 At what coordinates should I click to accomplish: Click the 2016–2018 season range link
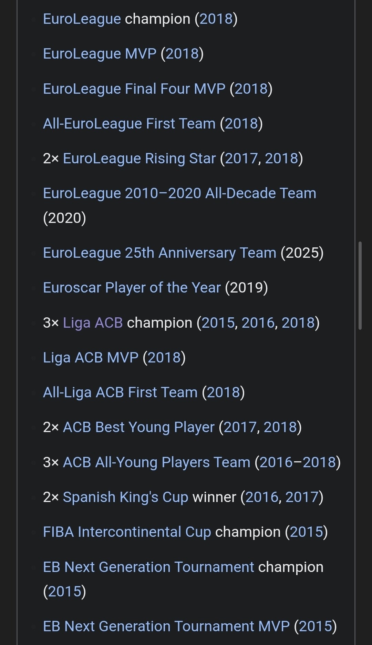click(298, 462)
